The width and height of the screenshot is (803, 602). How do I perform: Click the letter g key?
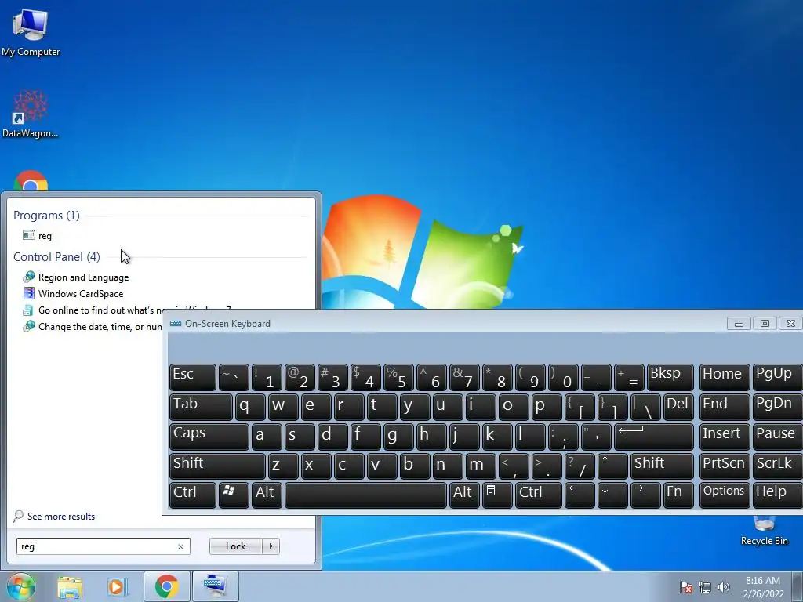point(398,437)
